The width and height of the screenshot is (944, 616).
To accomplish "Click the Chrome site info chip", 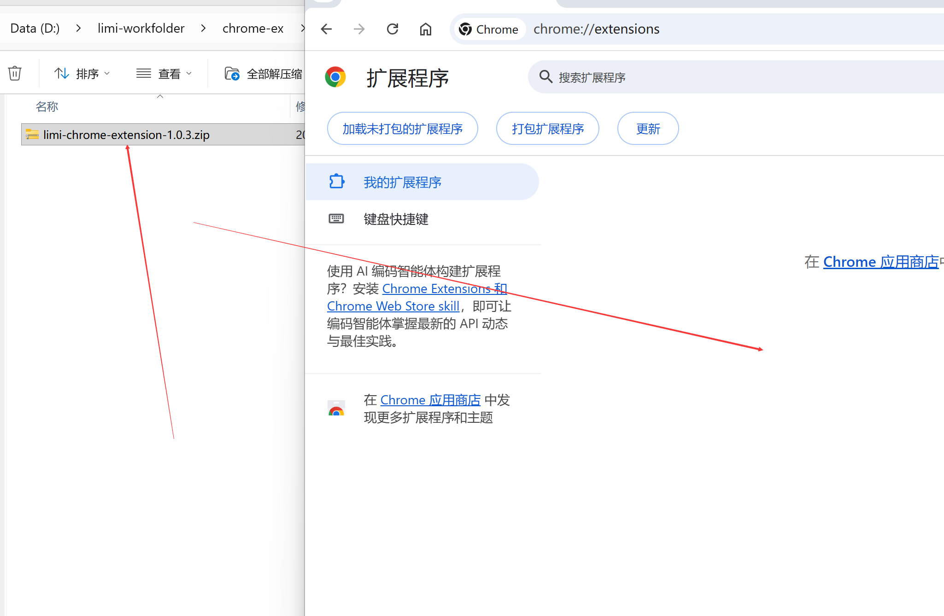I will [x=489, y=29].
